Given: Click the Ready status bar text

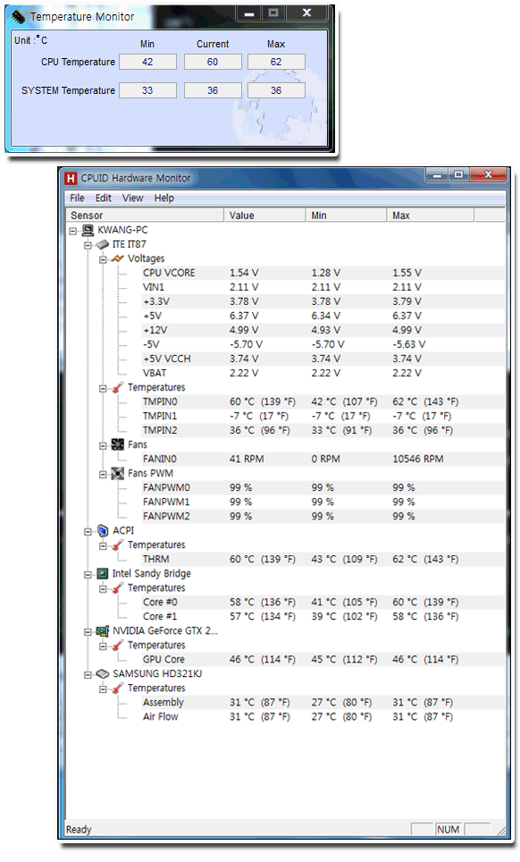Looking at the screenshot, I should 79,830.
